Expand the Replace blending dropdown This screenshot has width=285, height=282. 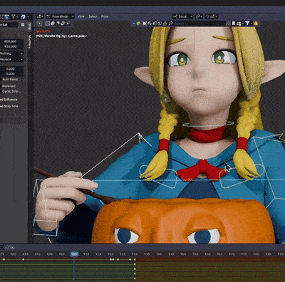[x=11, y=59]
